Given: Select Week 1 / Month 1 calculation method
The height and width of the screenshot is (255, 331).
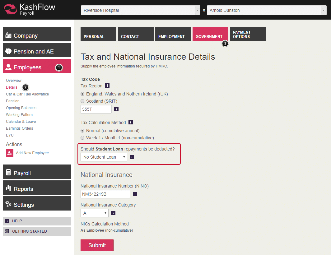Looking at the screenshot, I should [x=82, y=138].
